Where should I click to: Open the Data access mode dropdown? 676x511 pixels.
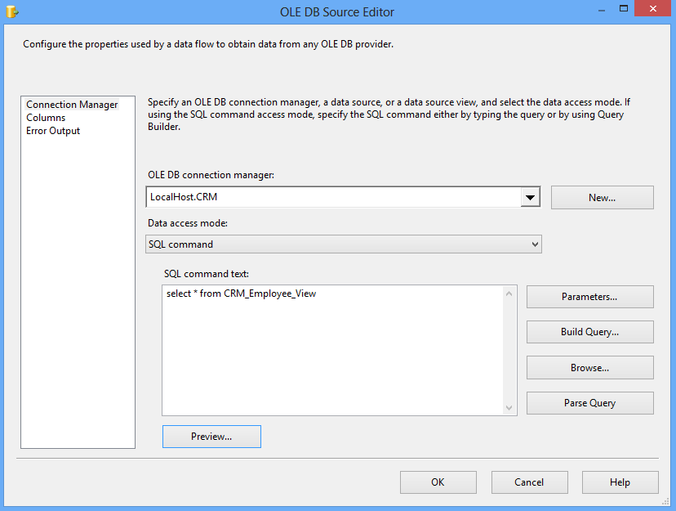[x=344, y=244]
